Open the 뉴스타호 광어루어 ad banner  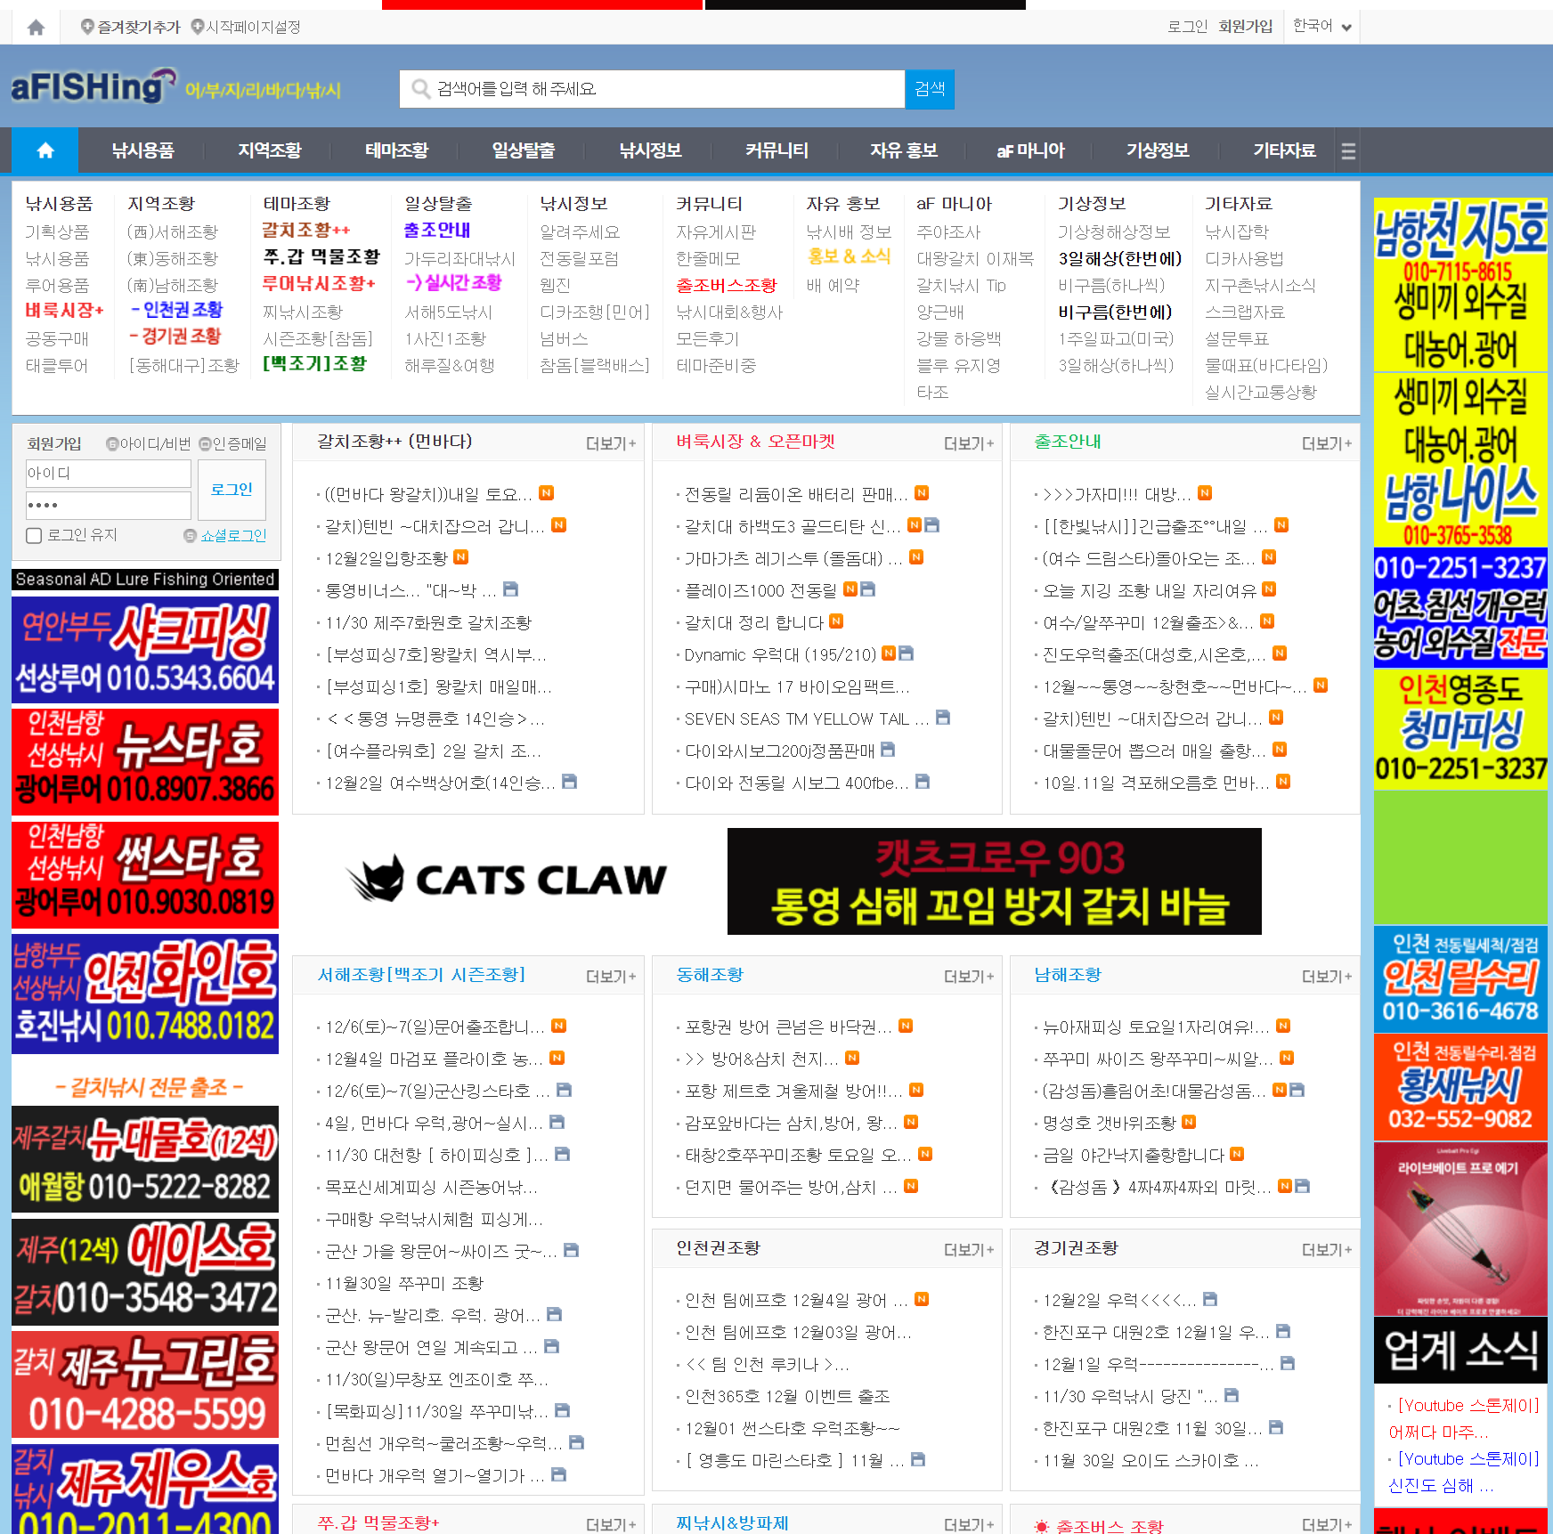pyautogui.click(x=145, y=762)
